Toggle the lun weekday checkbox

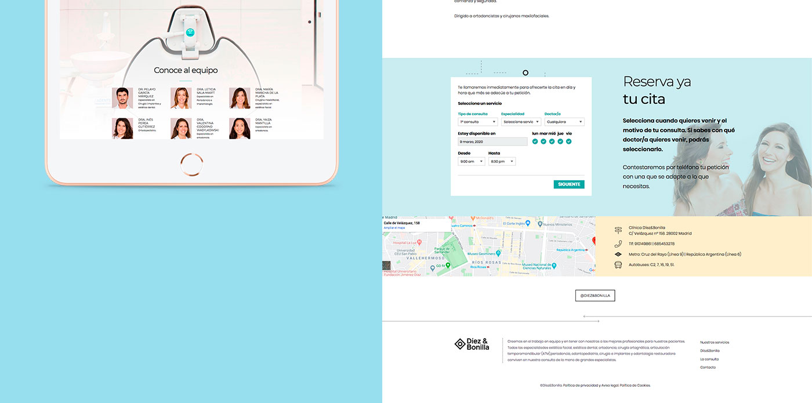[535, 141]
